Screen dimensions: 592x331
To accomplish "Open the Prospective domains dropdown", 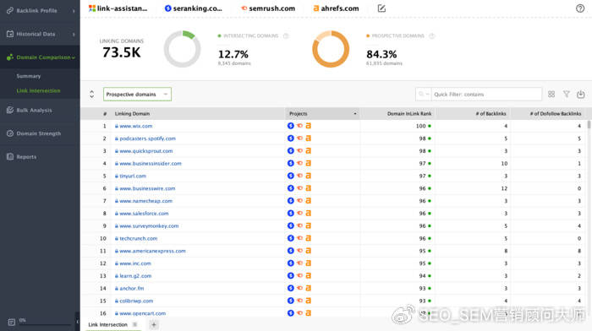I will click(137, 95).
